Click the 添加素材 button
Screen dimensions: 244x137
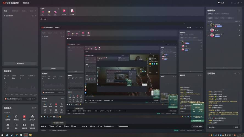20,63
